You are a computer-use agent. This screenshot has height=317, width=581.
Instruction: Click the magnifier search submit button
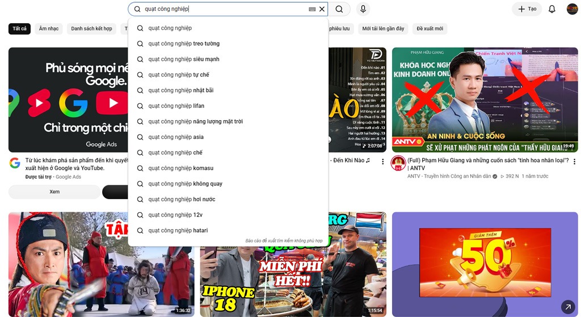(339, 9)
